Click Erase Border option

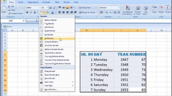pos(57,78)
